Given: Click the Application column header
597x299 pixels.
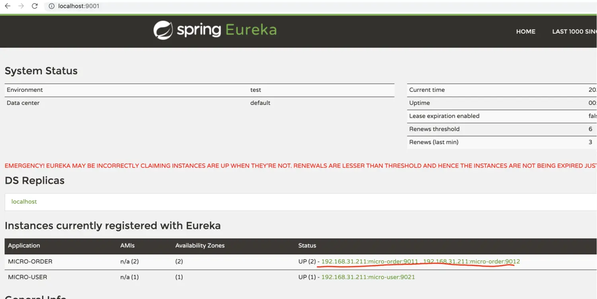Looking at the screenshot, I should [24, 246].
